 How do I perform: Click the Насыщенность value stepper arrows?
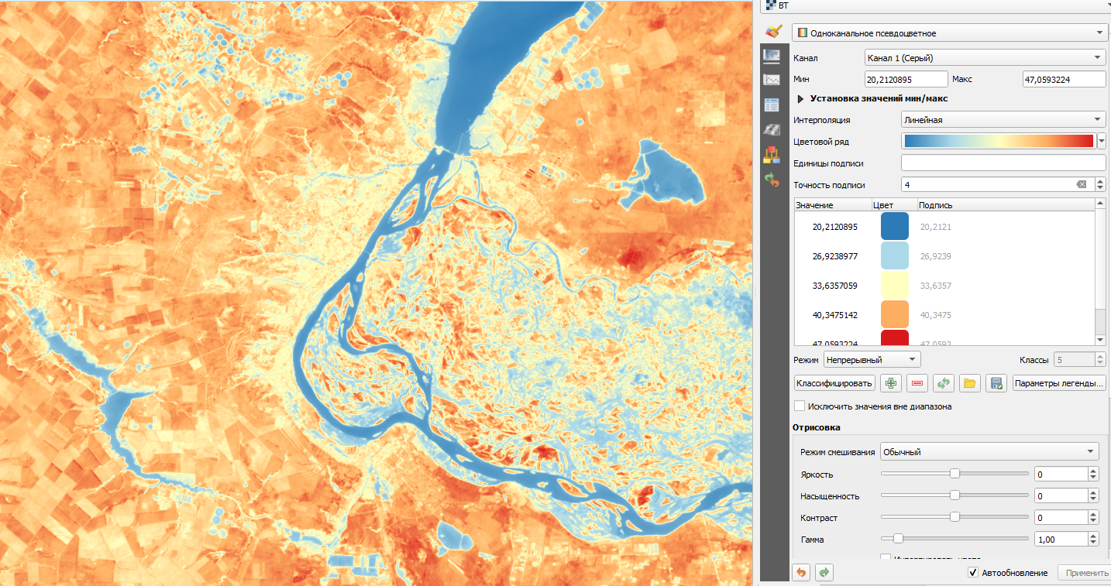click(1093, 495)
